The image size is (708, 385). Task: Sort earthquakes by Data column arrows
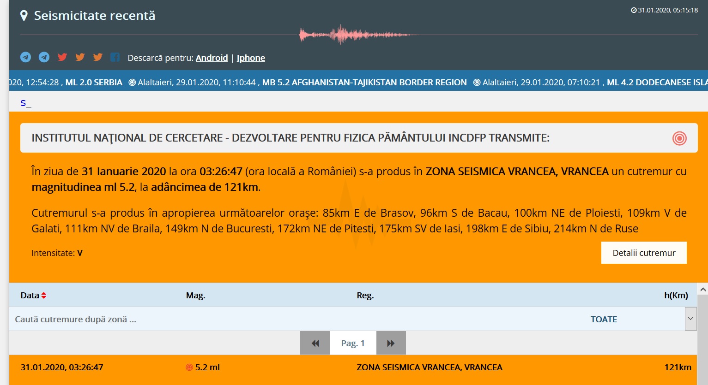pos(44,296)
